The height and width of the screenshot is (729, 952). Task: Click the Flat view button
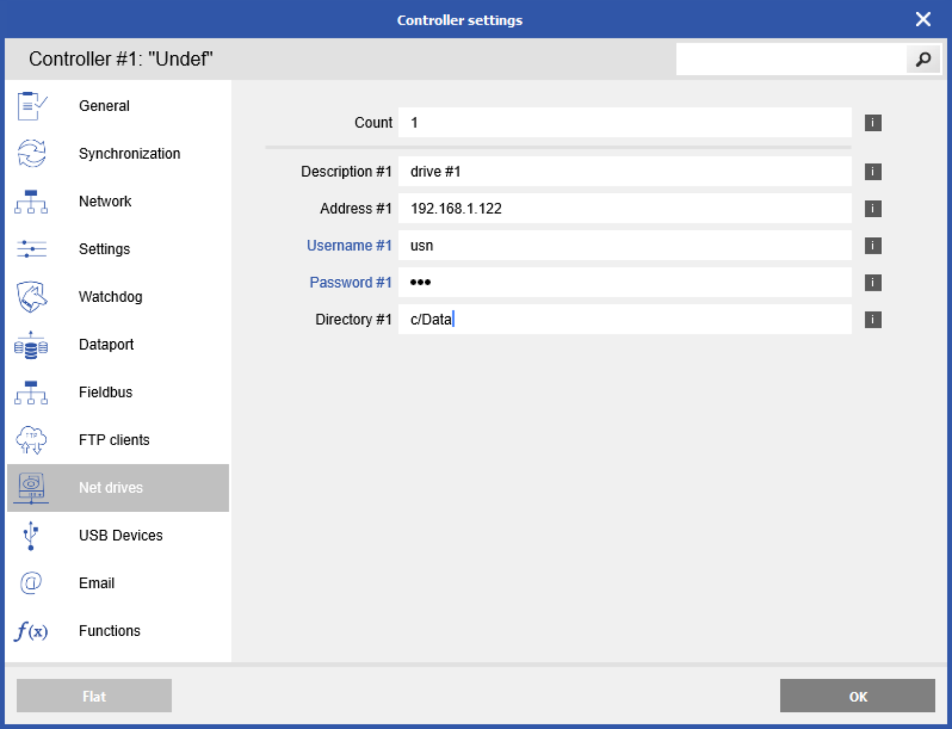tap(93, 697)
